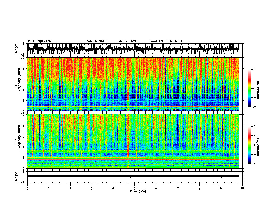Click the "5" tick on the time axis
Viewport: 273px width, 211px height.
coord(135,188)
